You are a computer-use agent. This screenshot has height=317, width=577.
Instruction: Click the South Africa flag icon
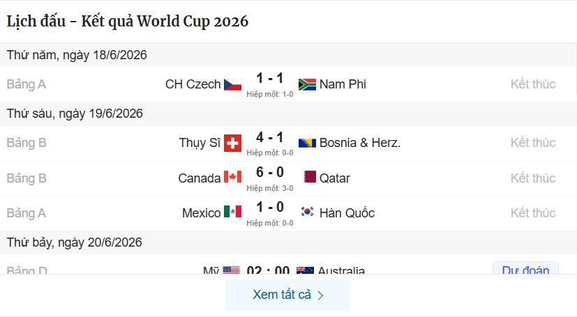307,84
